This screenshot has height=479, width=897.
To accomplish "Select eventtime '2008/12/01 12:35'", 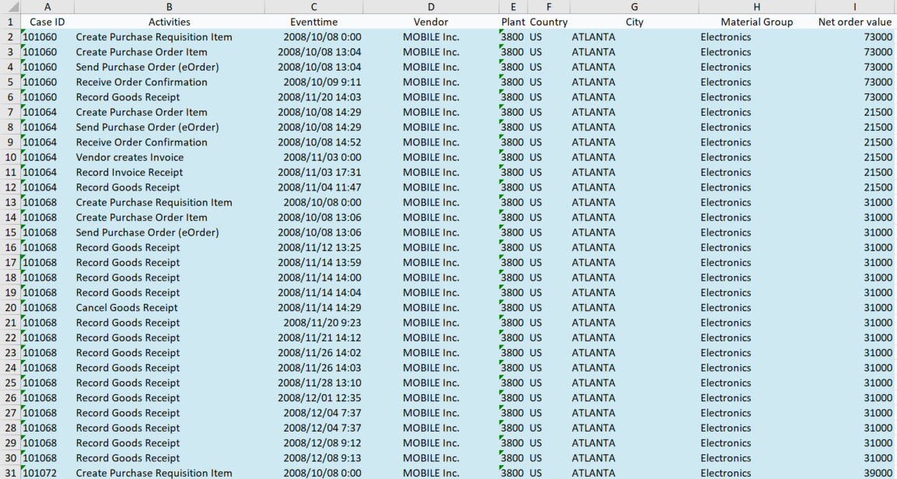I will [314, 398].
